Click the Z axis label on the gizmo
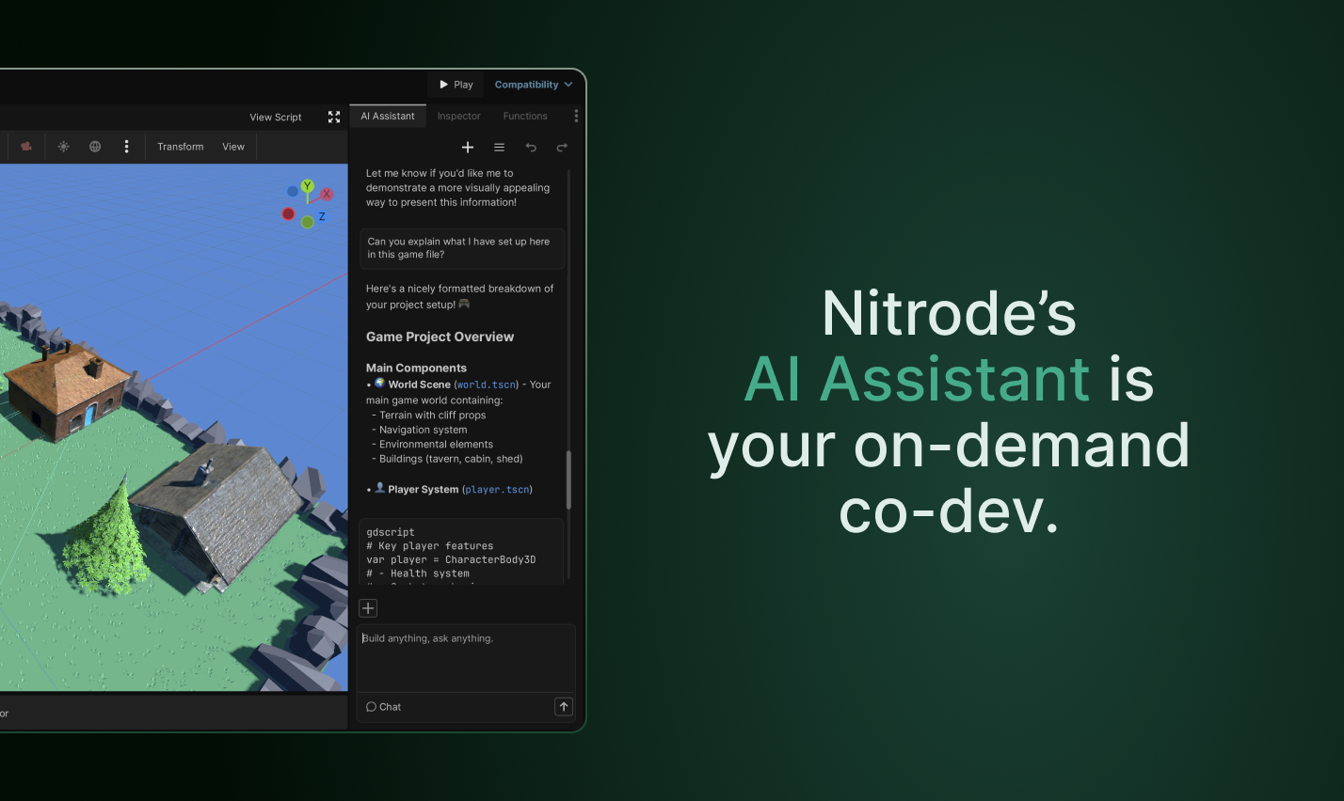This screenshot has height=801, width=1344. (x=322, y=216)
